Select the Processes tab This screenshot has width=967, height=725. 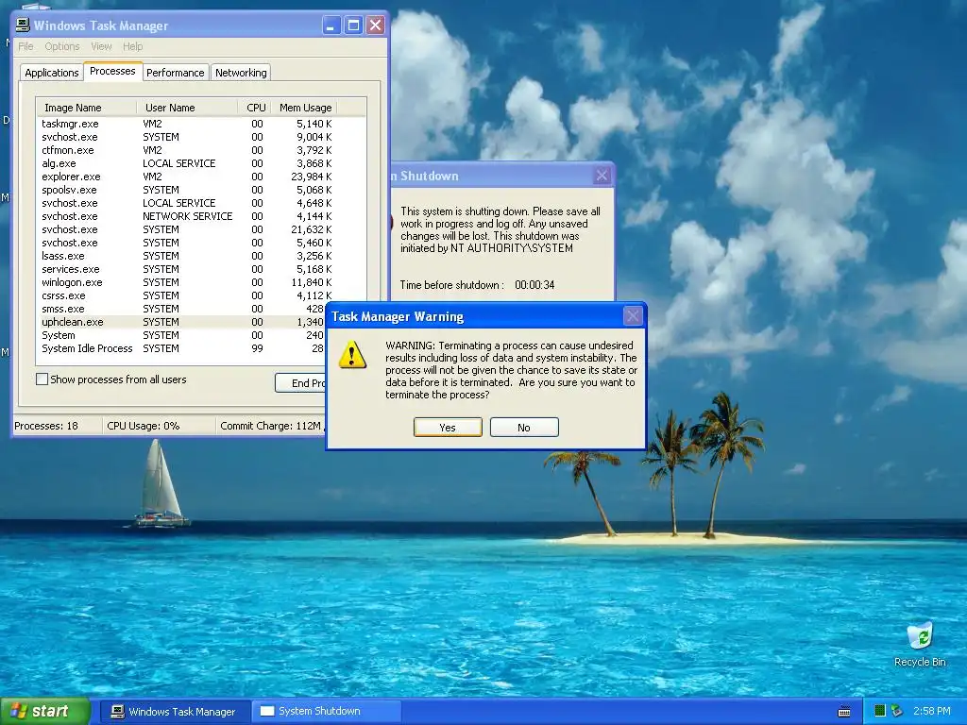tap(112, 71)
